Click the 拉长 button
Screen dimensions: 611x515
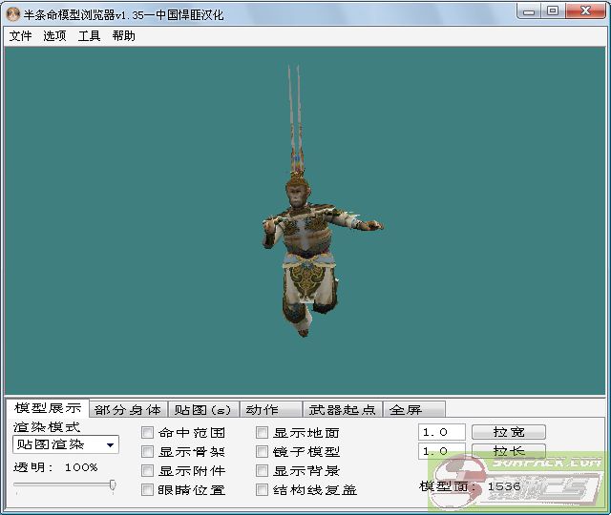(509, 451)
